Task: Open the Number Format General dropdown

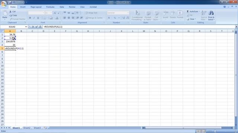Action: [x=128, y=13]
